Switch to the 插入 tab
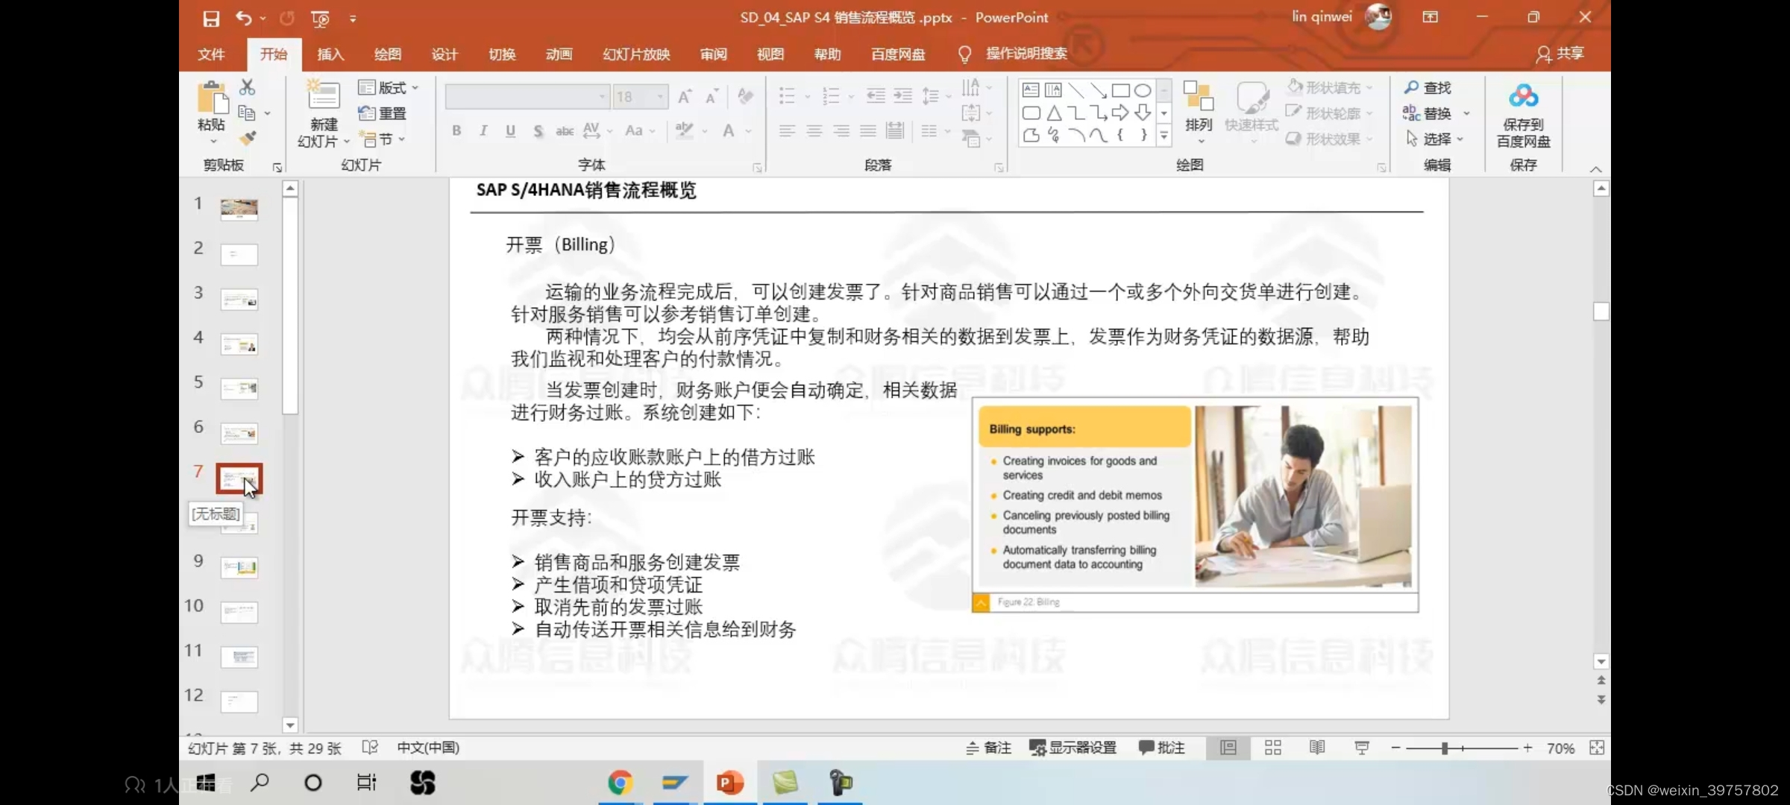The height and width of the screenshot is (805, 1790). point(330,54)
